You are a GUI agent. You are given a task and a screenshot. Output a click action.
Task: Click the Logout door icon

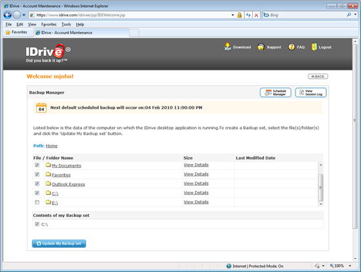314,47
